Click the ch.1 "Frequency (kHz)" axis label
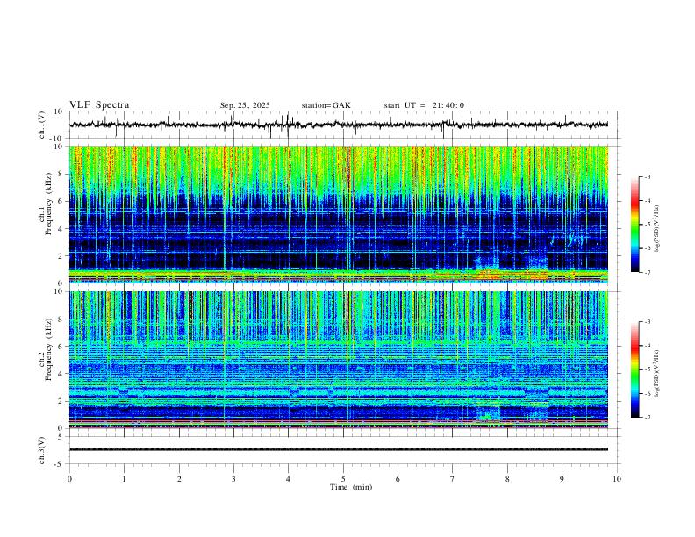The width and height of the screenshot is (695, 537). tap(49, 205)
